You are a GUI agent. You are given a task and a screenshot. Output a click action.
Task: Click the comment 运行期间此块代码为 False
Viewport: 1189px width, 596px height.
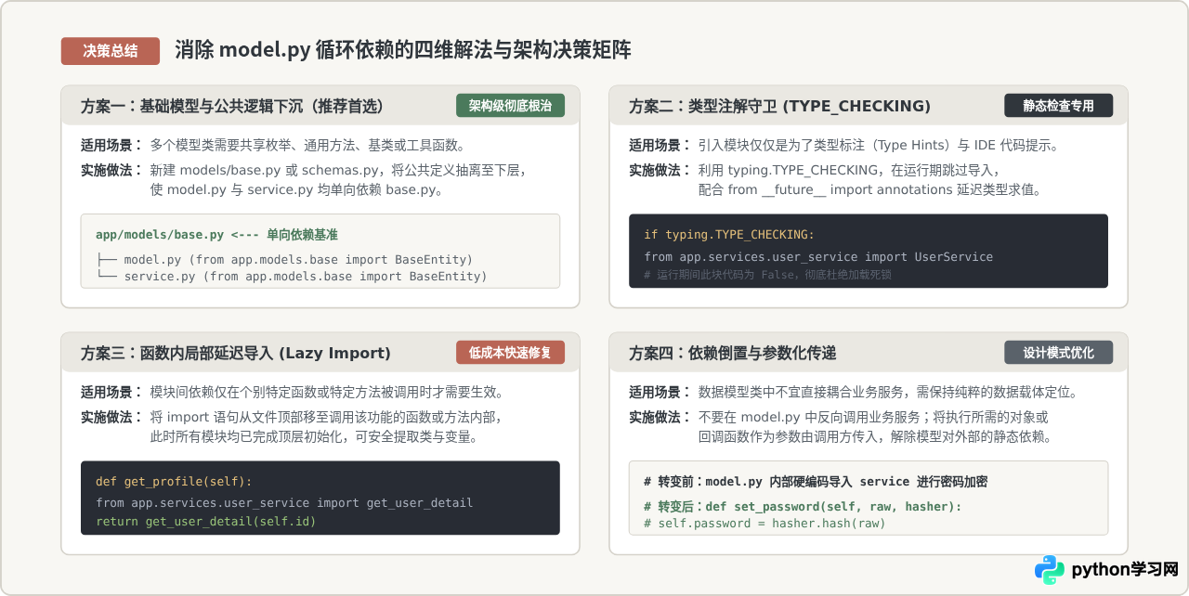coord(767,275)
